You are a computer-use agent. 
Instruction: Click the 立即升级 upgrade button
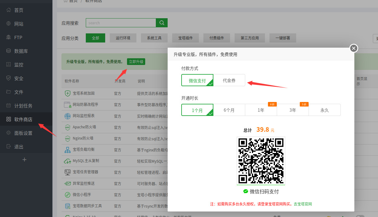[x=136, y=62]
